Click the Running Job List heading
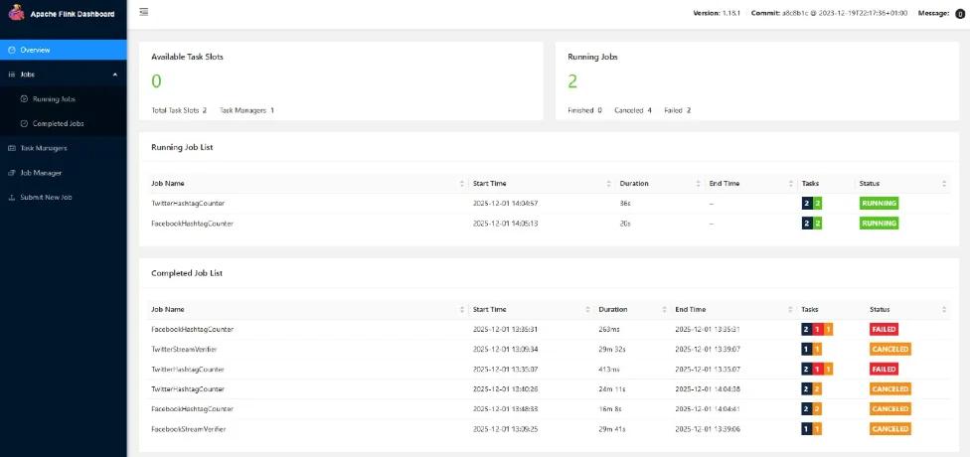Viewport: 970px width, 457px height. (x=183, y=147)
